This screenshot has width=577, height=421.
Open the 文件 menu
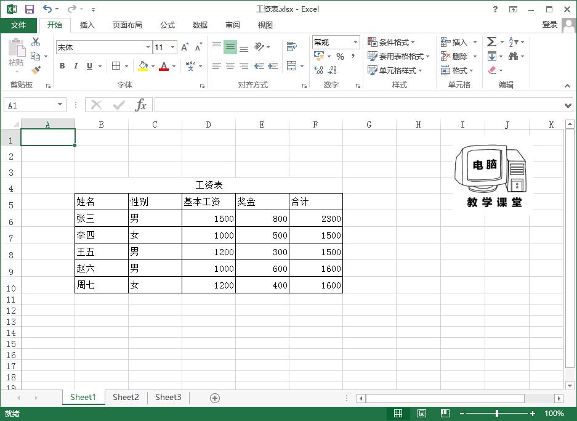(x=19, y=25)
